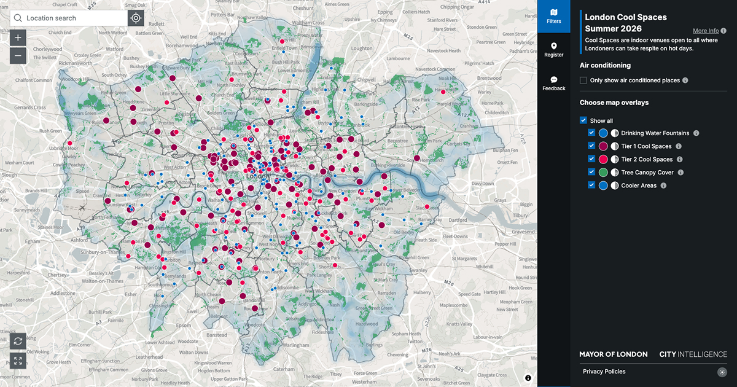Enable only air conditioned places checkbox
The height and width of the screenshot is (387, 737).
coord(583,80)
